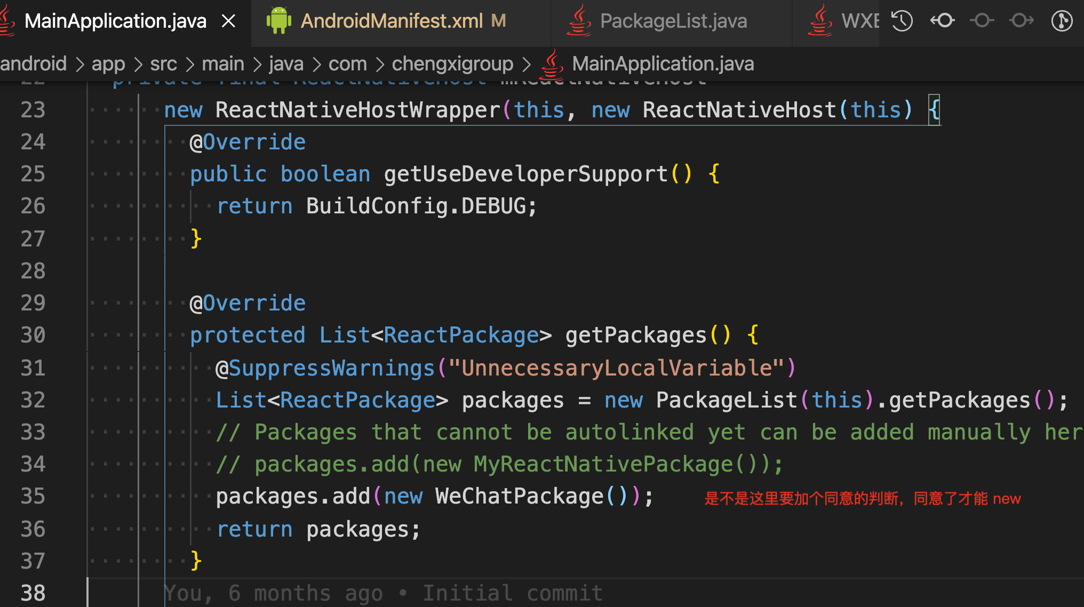Click the circled git branch icon
Image resolution: width=1084 pixels, height=607 pixels.
1062,21
